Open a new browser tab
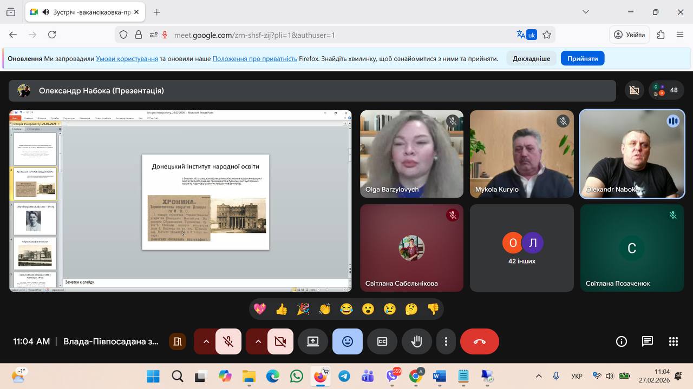The image size is (693, 389). (157, 12)
